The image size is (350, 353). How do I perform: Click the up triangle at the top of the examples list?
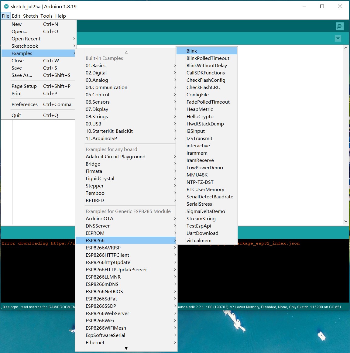[x=126, y=52]
